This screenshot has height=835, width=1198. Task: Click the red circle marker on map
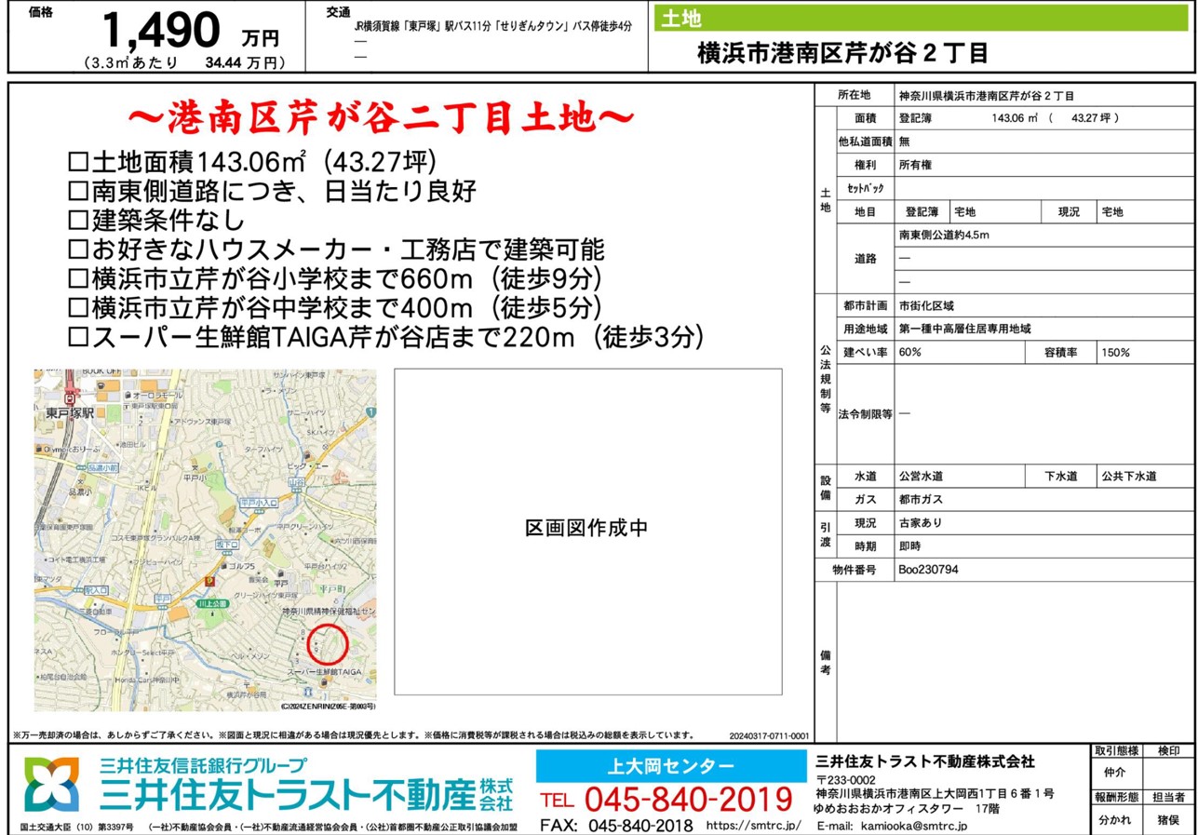point(326,645)
